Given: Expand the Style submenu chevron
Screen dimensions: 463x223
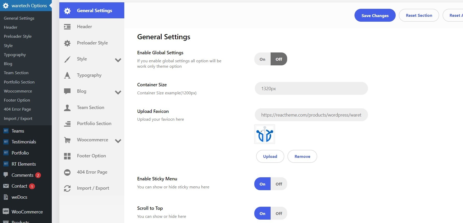Looking at the screenshot, I should click(118, 60).
